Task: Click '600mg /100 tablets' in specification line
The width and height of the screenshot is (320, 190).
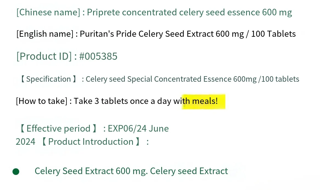Action: (x=266, y=79)
